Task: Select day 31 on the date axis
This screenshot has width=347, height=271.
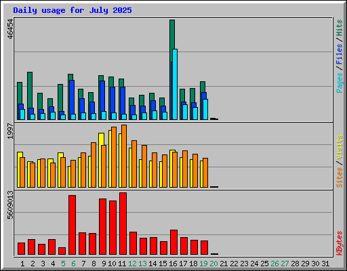Action: coord(325,264)
